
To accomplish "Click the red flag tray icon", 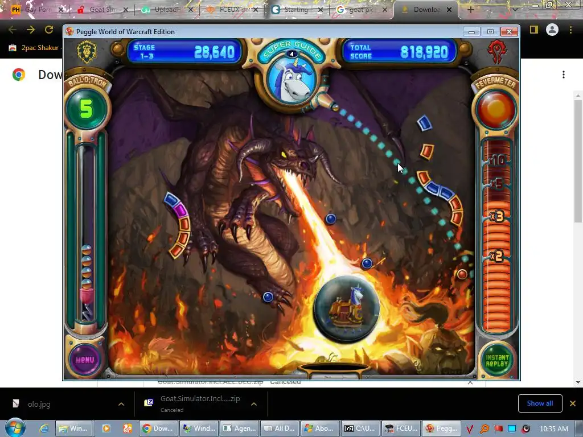I will click(x=498, y=428).
